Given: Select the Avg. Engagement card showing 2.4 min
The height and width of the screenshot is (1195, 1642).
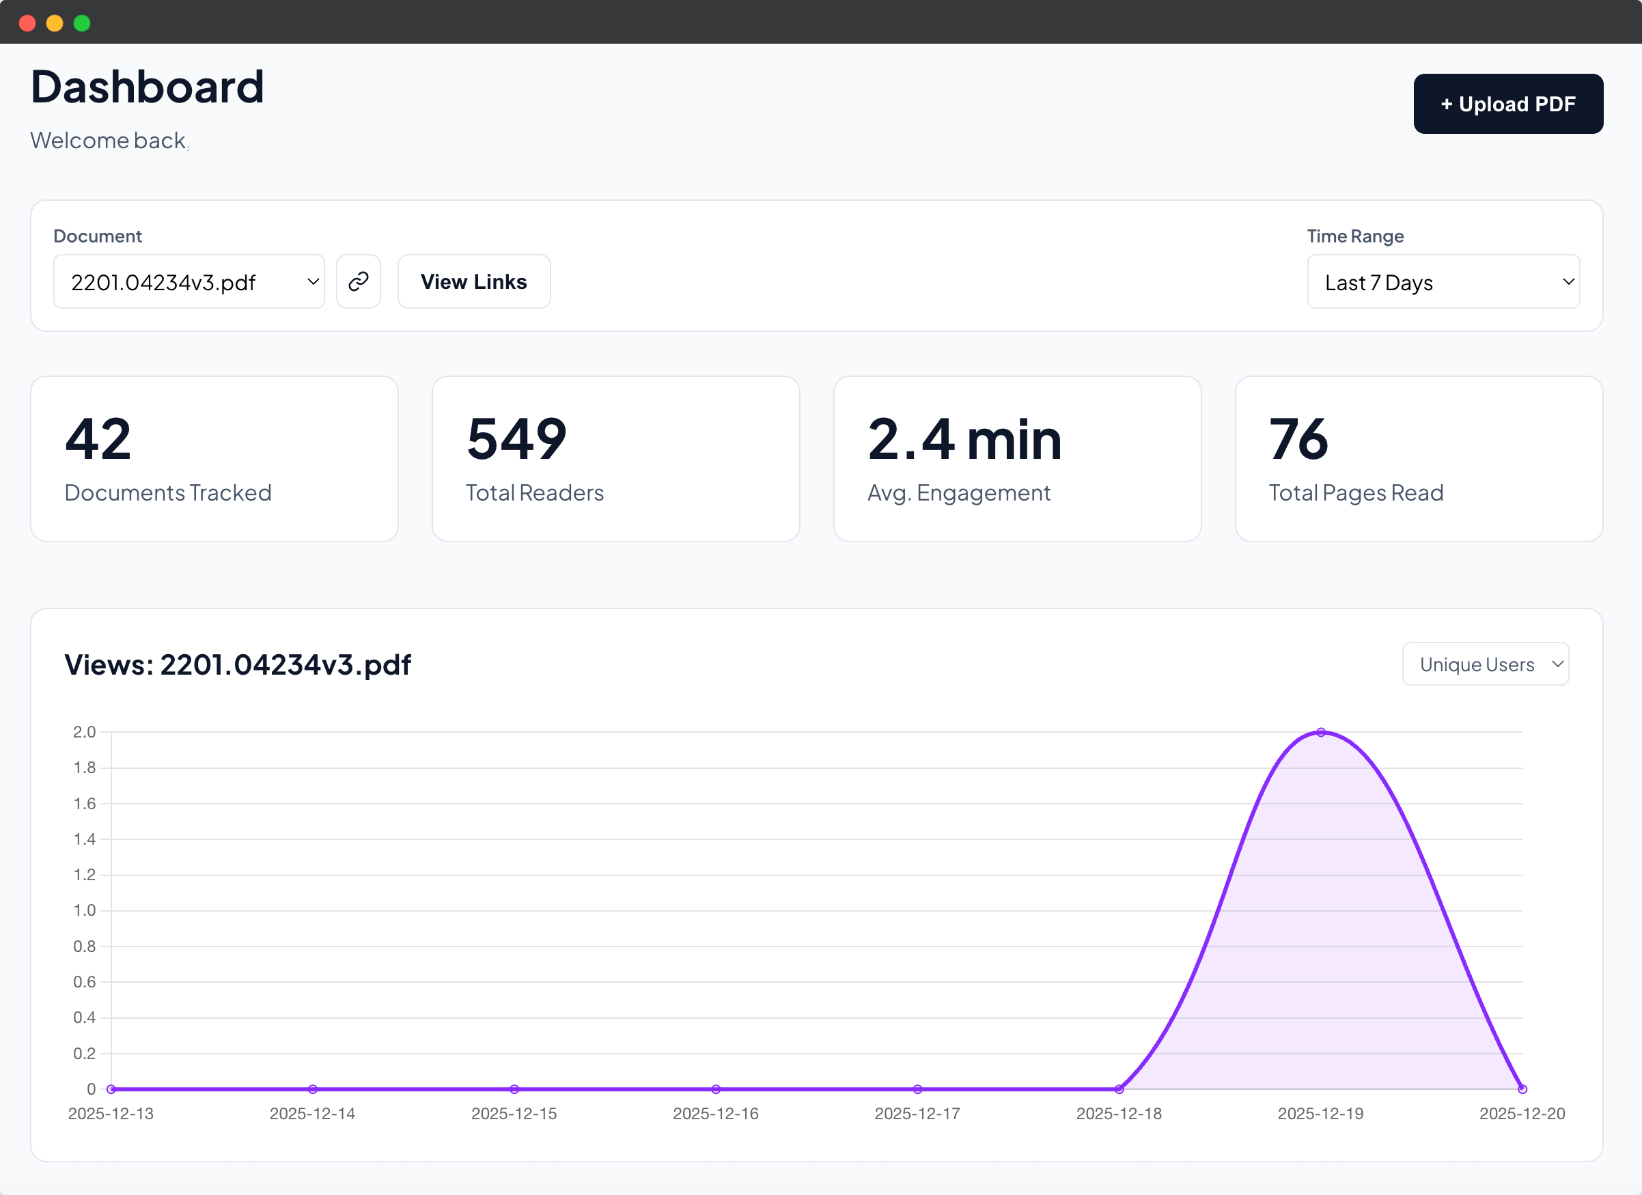Looking at the screenshot, I should tap(1017, 459).
